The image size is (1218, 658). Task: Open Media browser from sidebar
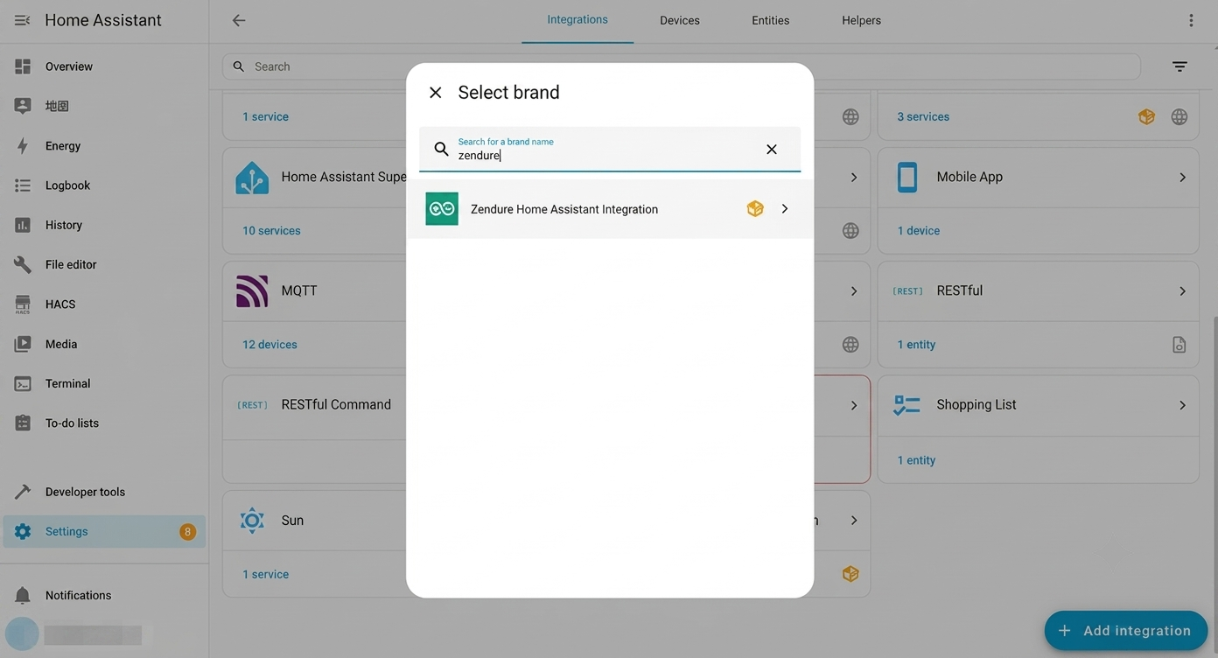[x=104, y=344]
